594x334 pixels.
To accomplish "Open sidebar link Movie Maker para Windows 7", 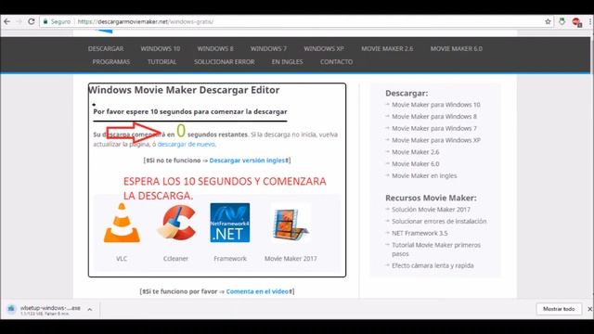I will 434,128.
